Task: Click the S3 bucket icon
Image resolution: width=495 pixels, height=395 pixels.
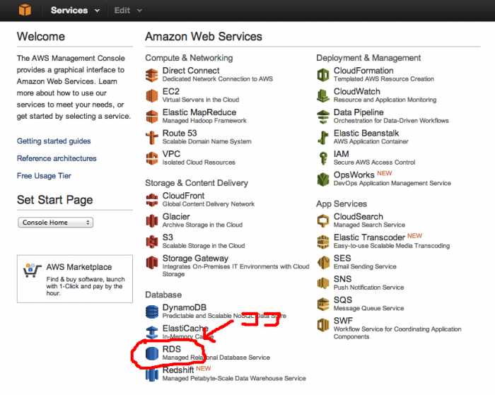Action: point(152,242)
